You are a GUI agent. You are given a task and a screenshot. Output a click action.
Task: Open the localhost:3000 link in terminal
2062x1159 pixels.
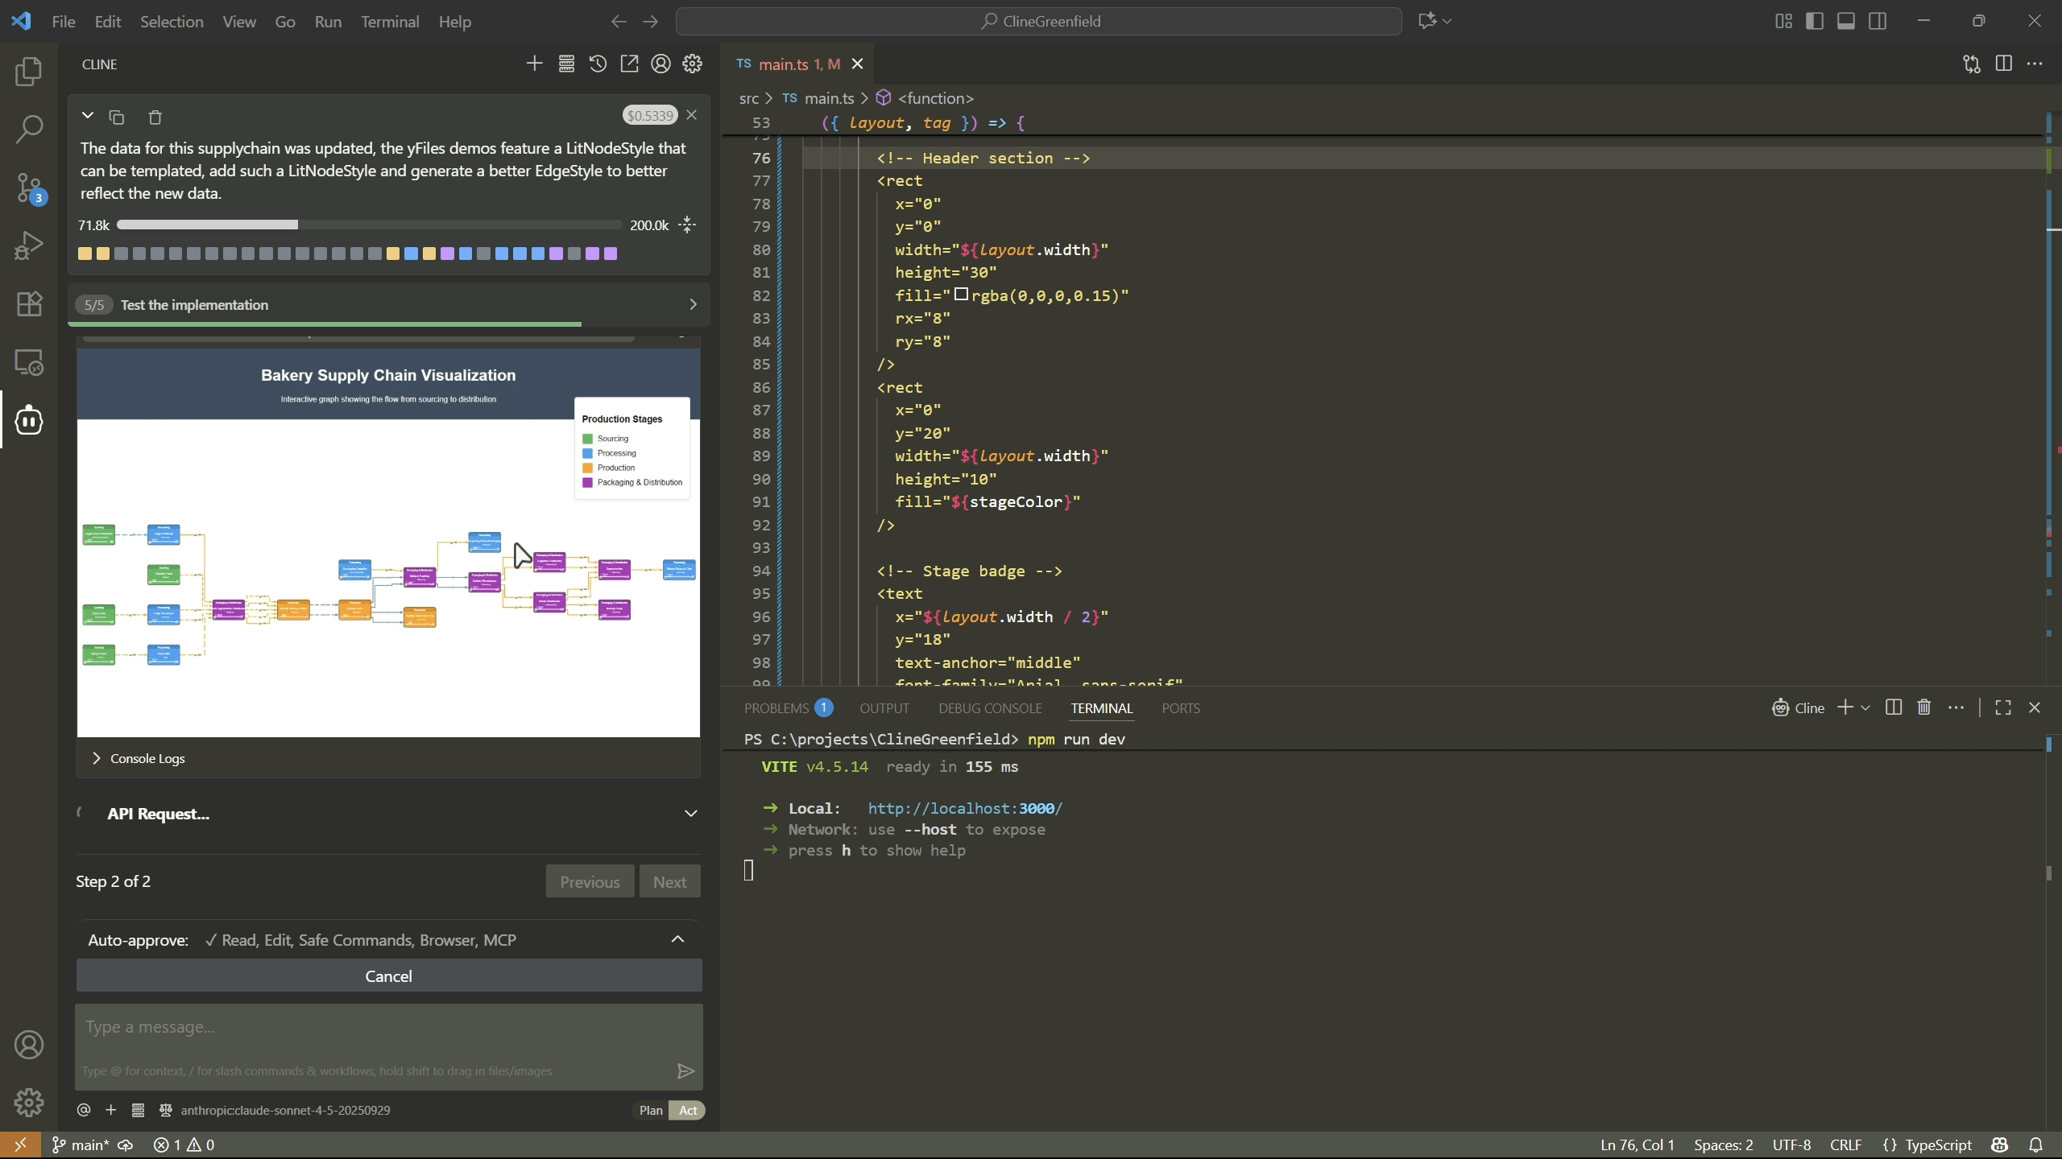pos(963,808)
